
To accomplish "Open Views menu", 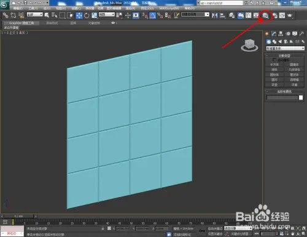I will pyautogui.click(x=61, y=8).
